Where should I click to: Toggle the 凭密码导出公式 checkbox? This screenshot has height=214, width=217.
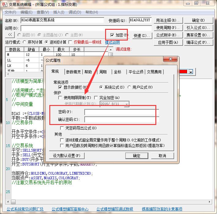(63, 128)
